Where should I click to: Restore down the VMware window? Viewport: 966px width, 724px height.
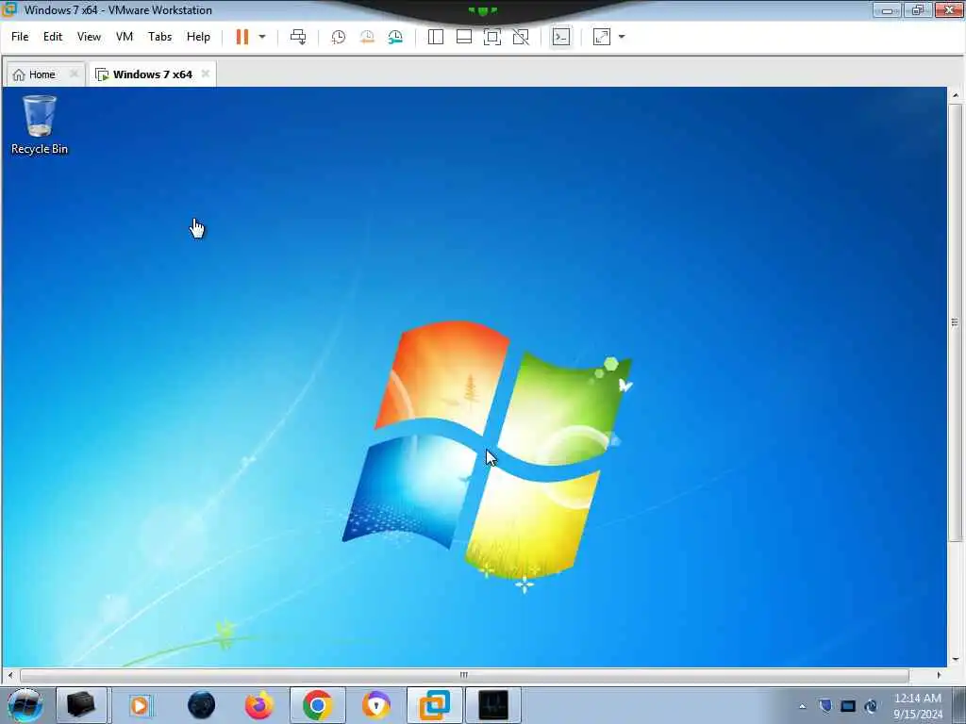click(x=917, y=9)
